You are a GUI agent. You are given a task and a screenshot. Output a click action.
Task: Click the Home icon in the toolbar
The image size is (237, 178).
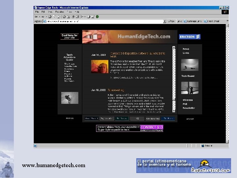[x=59, y=17]
